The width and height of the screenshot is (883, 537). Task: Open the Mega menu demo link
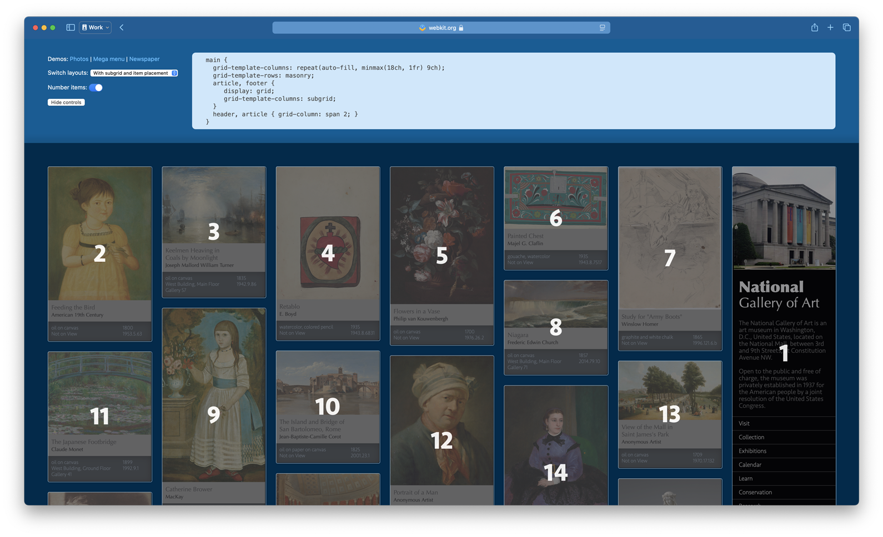pyautogui.click(x=109, y=59)
